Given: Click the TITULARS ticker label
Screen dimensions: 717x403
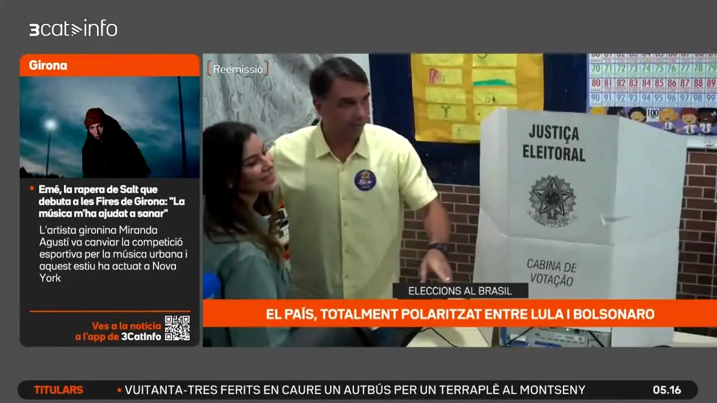Looking at the screenshot, I should click(58, 390).
